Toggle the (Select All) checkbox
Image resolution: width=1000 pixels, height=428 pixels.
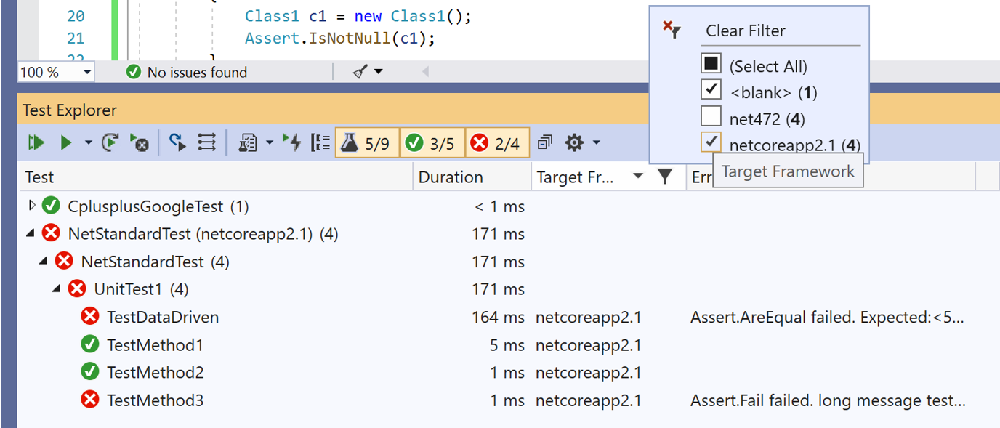click(711, 63)
